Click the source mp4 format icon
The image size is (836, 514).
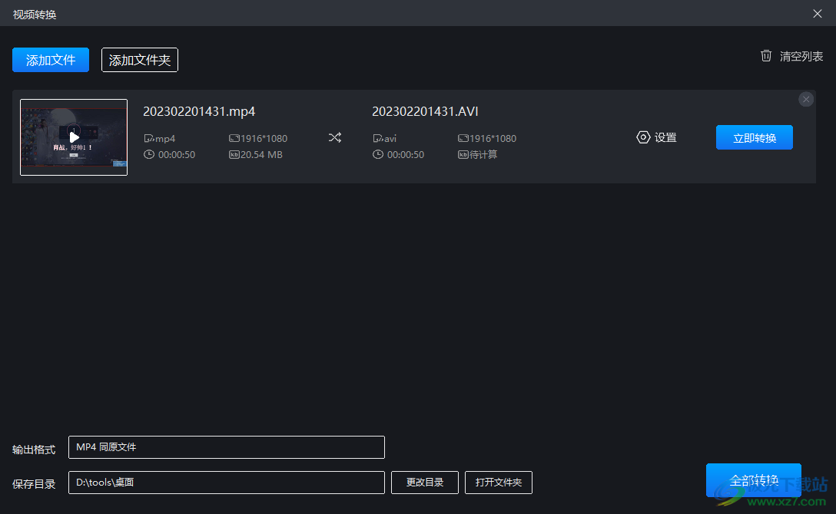(149, 138)
